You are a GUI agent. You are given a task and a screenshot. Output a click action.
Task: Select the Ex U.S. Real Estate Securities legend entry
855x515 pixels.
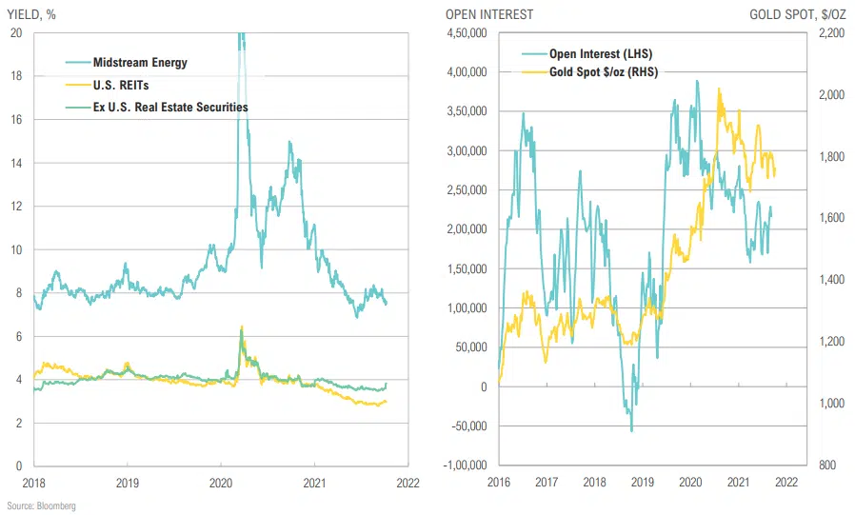click(170, 108)
